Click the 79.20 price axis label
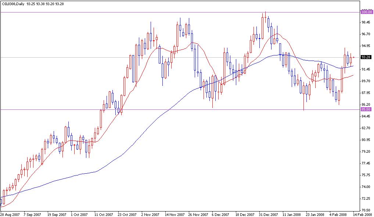374x217 pixels. point(366,151)
